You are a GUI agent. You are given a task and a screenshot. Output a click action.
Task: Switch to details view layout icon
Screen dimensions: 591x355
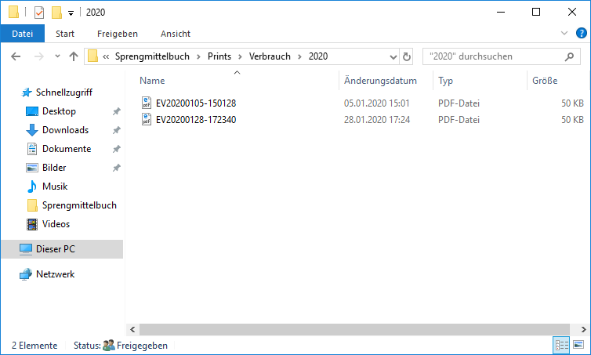click(561, 345)
